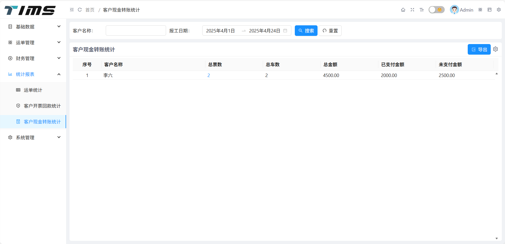This screenshot has height=244, width=505.
Task: Open the 运单统计 report page
Action: 33,90
